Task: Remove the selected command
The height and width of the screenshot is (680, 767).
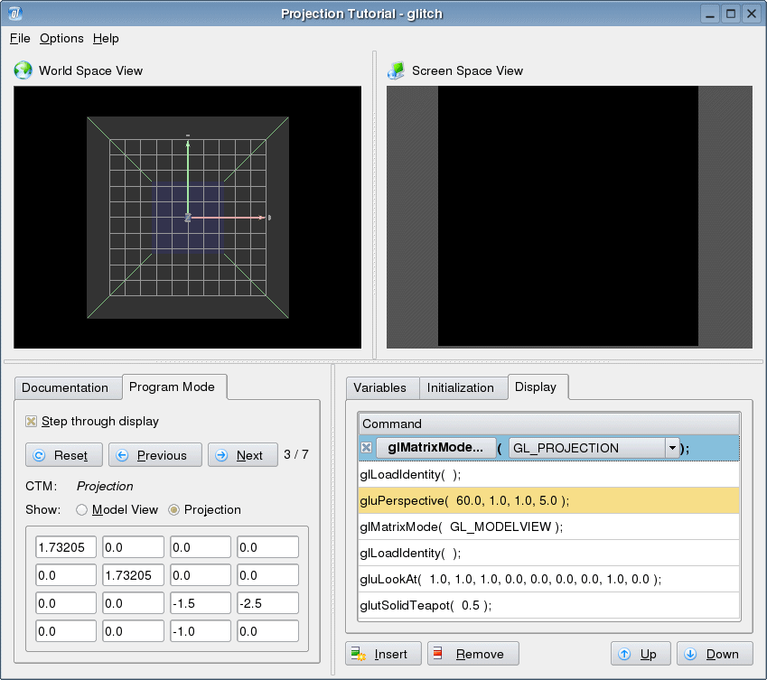Action: tap(472, 654)
